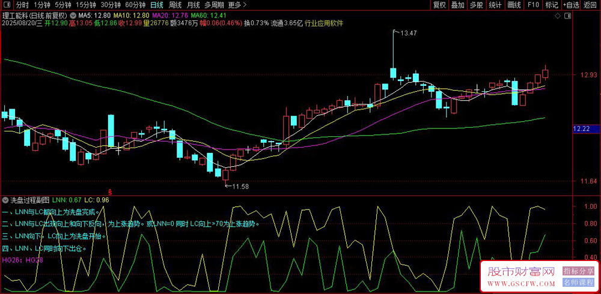Expand the 更多 more periods menu
601x294 pixels.
237,5
